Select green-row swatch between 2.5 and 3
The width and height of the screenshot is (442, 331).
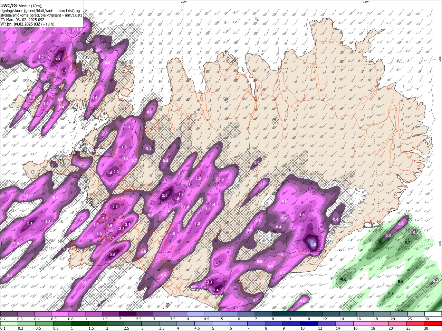(x=132, y=323)
